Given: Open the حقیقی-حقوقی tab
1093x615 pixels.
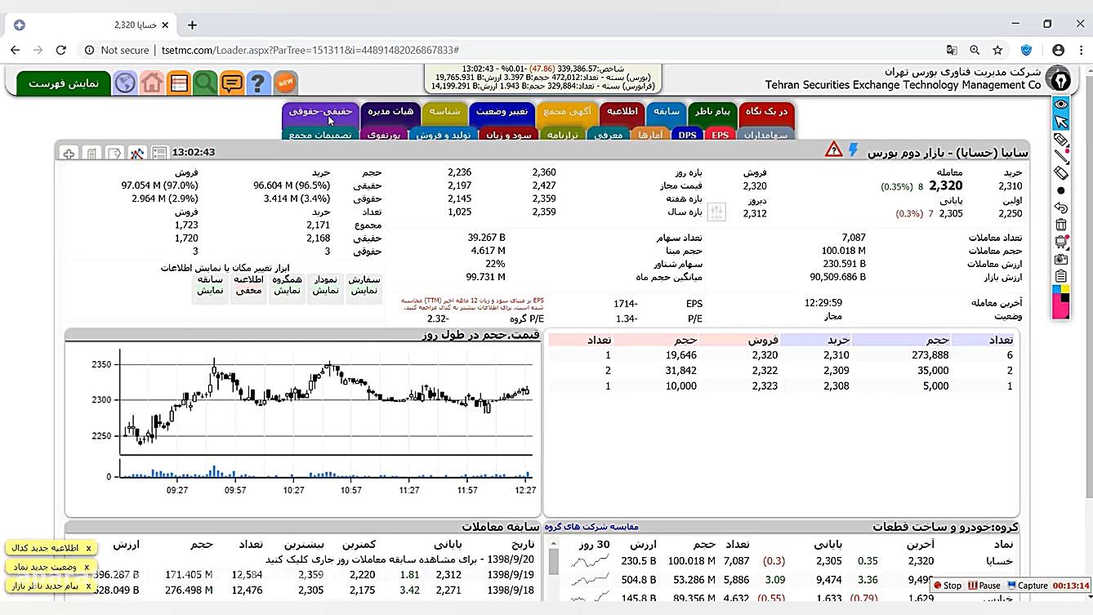Looking at the screenshot, I should pos(320,111).
